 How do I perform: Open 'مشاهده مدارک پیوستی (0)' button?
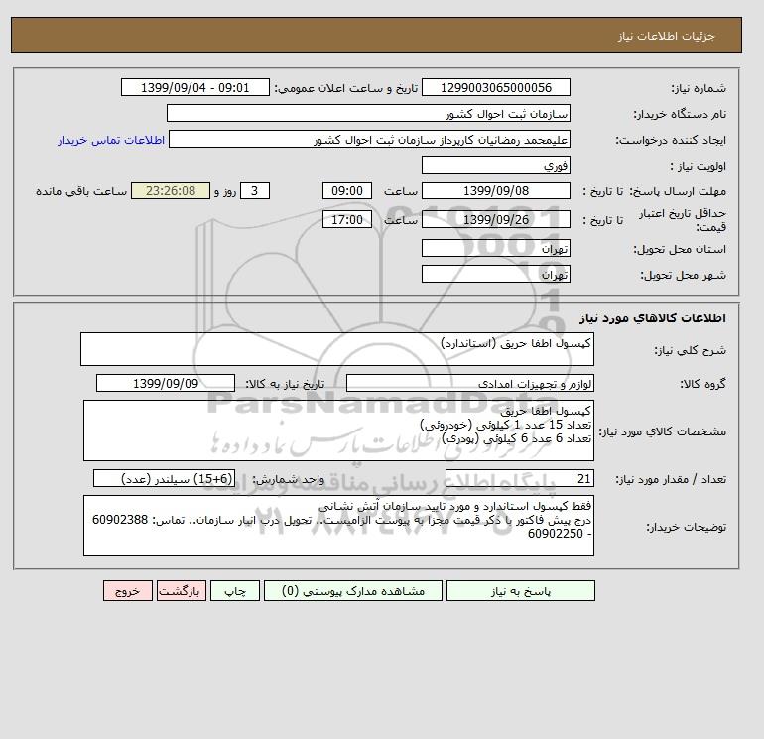[x=353, y=591]
